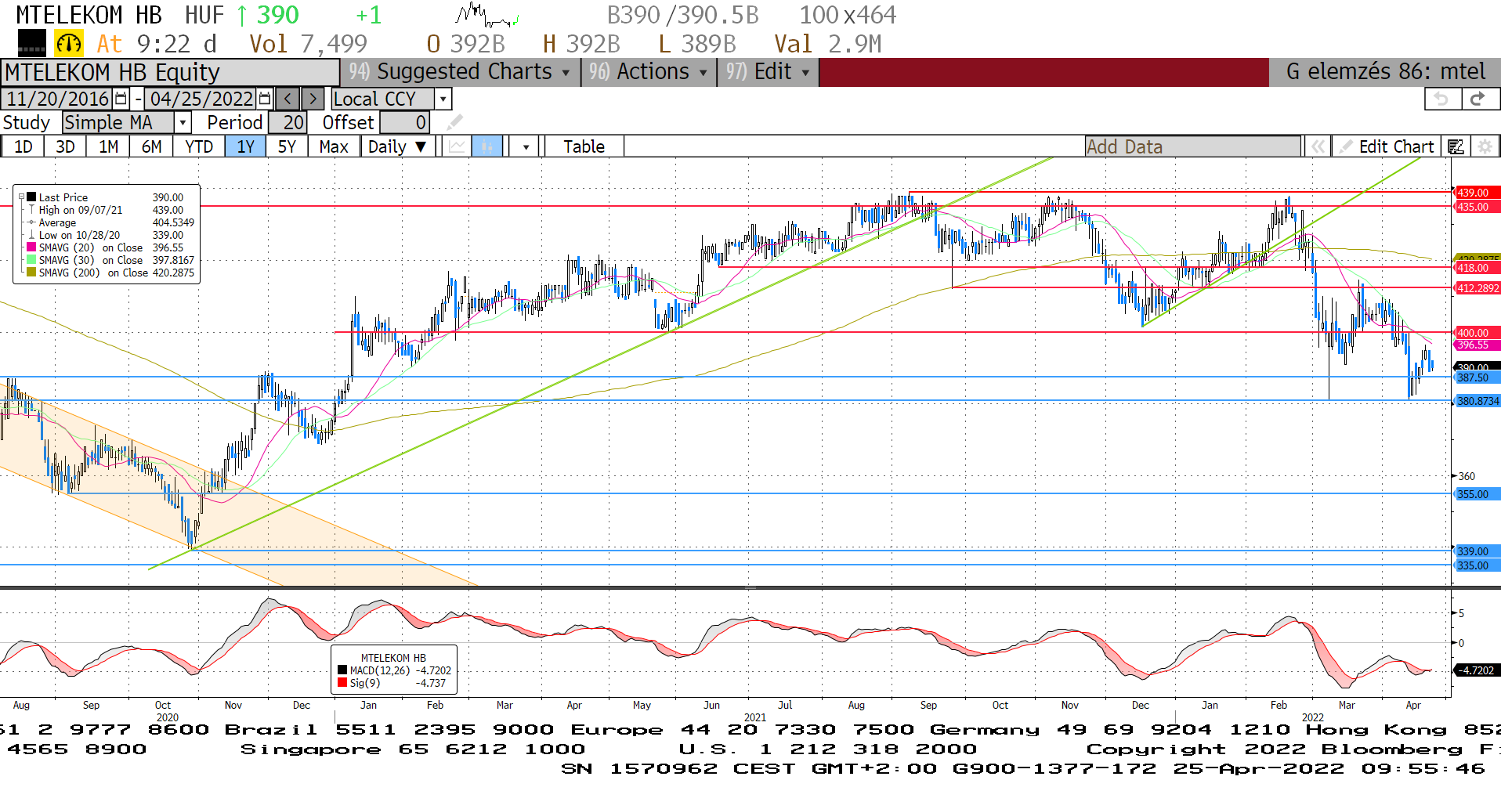Expand the Simple MA study dropdown arrow
The image size is (1501, 809).
(183, 122)
